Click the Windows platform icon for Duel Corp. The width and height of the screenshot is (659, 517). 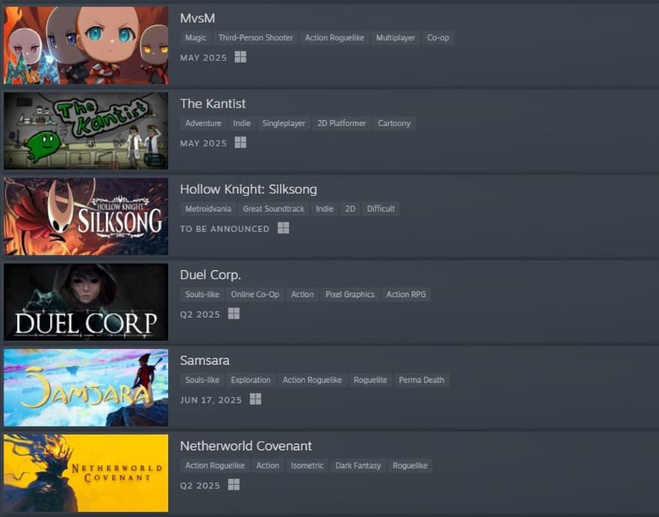[x=234, y=314]
